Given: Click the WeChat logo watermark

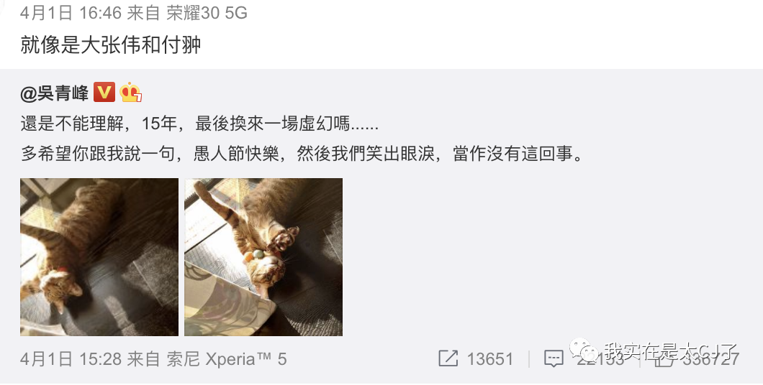Looking at the screenshot, I should coord(584,348).
